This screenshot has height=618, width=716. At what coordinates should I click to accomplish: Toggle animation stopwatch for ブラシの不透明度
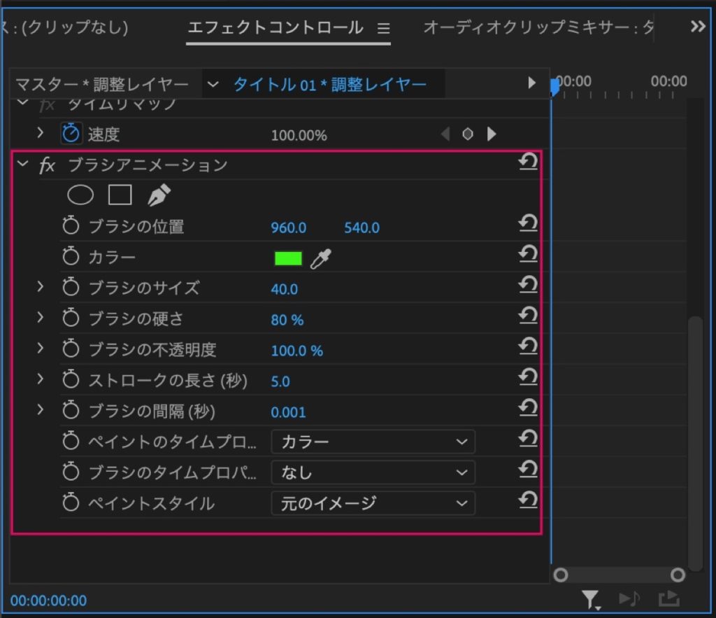click(x=71, y=349)
